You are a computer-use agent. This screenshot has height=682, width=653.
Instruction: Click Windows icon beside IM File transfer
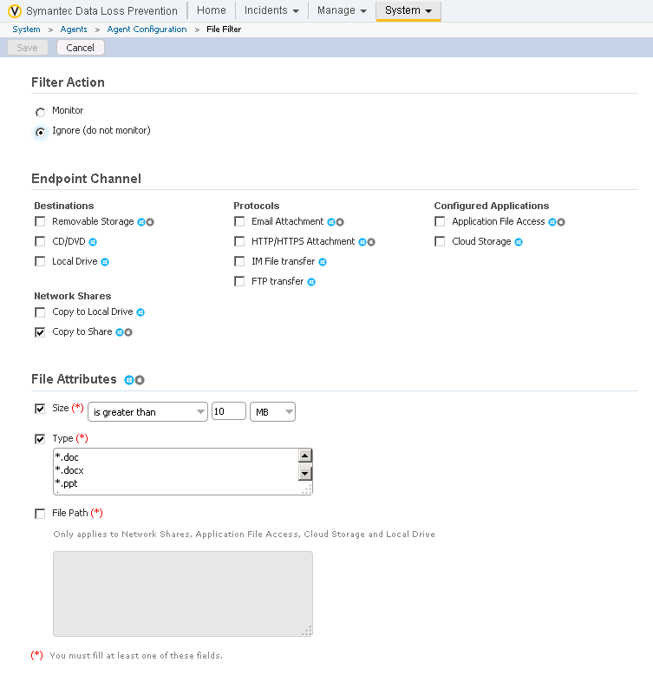(323, 262)
